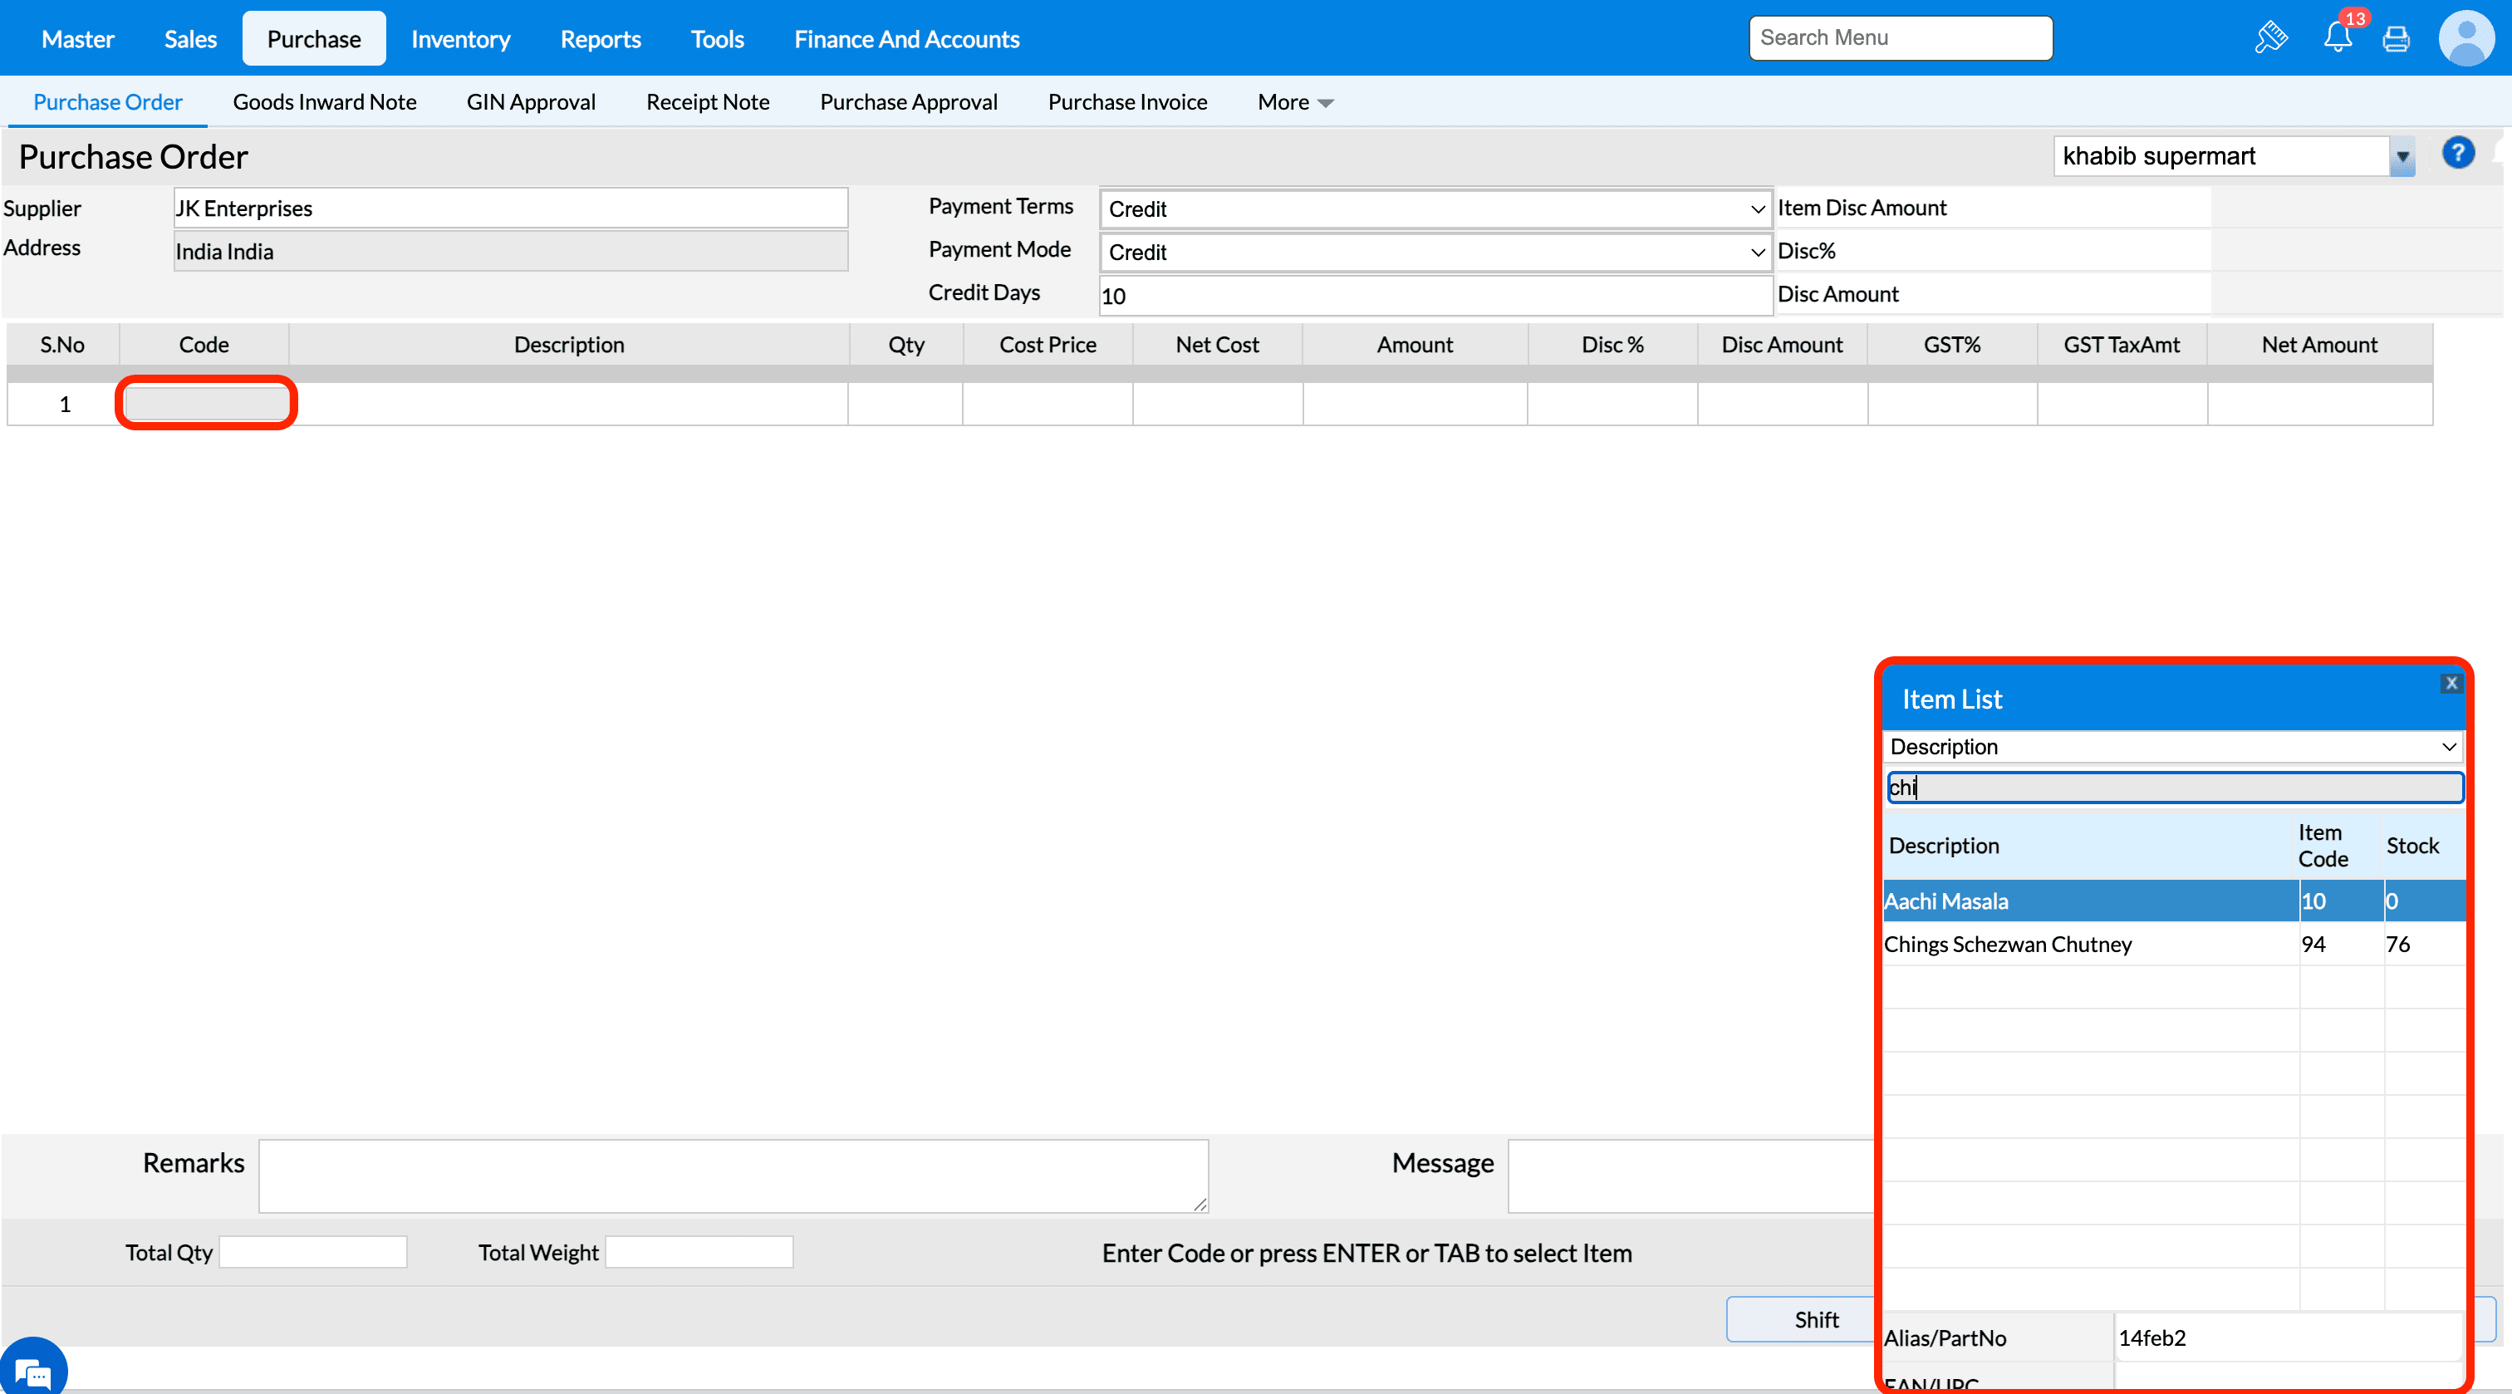Open the Inventory menu
Image resolution: width=2512 pixels, height=1394 pixels.
tap(460, 39)
